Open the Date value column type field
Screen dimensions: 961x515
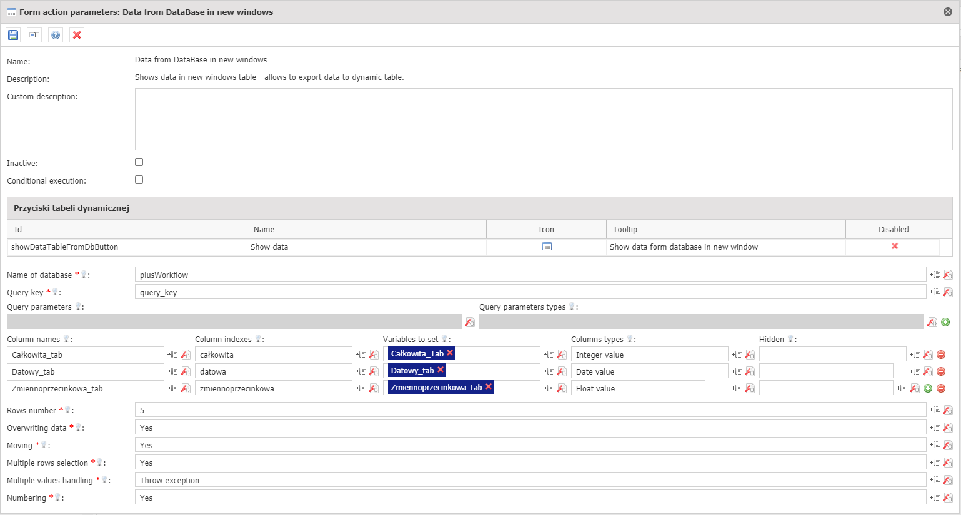tap(649, 371)
